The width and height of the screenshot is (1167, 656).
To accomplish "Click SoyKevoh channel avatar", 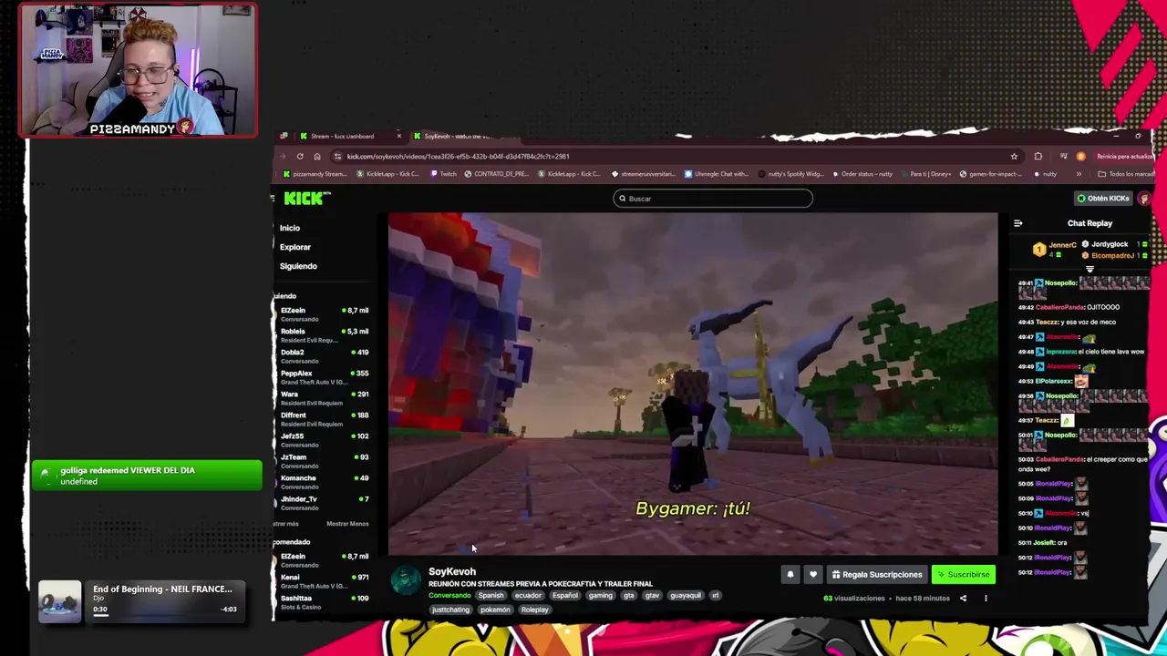I will point(407,579).
